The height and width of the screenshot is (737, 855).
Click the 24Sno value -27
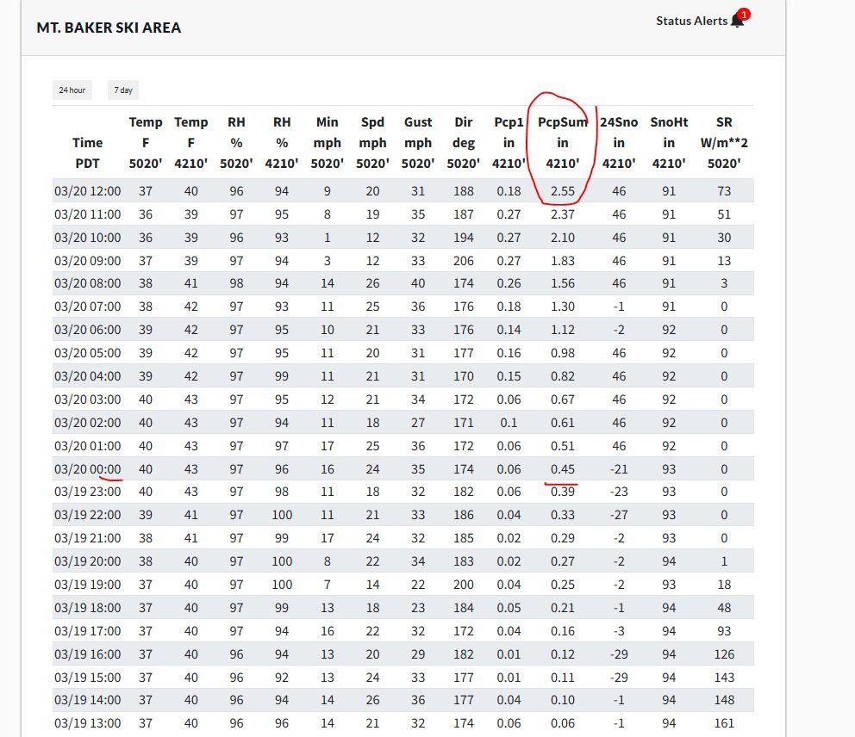619,515
